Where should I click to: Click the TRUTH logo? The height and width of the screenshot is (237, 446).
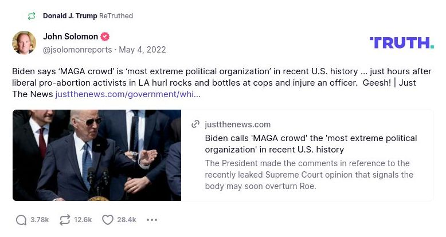(x=401, y=42)
